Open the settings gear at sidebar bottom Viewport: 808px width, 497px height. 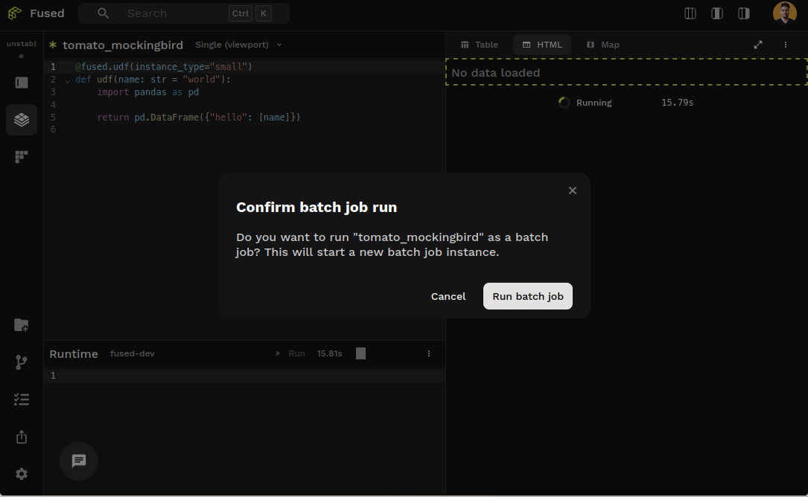point(21,474)
